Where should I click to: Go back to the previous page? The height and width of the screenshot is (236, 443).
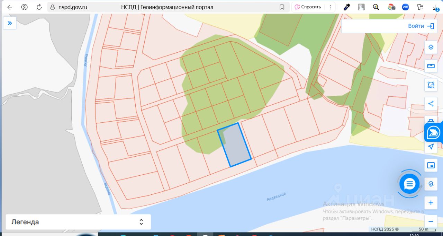[x=10, y=7]
